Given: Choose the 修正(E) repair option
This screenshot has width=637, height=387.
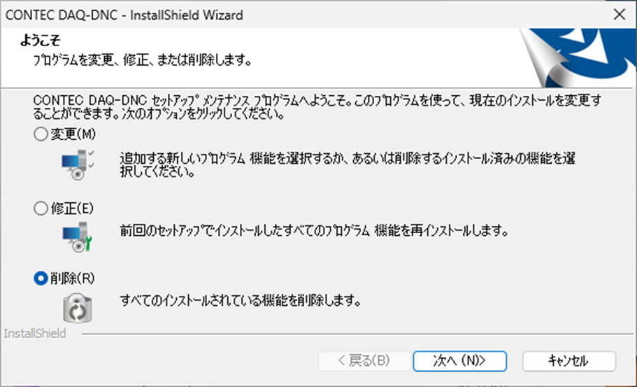Looking at the screenshot, I should pos(41,209).
